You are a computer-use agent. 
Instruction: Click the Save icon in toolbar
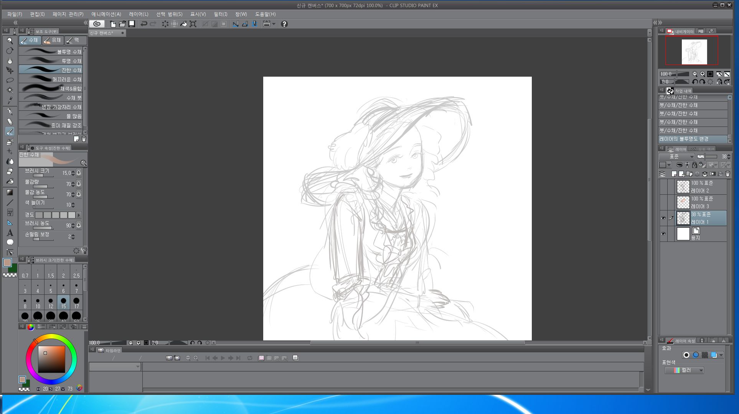click(x=132, y=24)
